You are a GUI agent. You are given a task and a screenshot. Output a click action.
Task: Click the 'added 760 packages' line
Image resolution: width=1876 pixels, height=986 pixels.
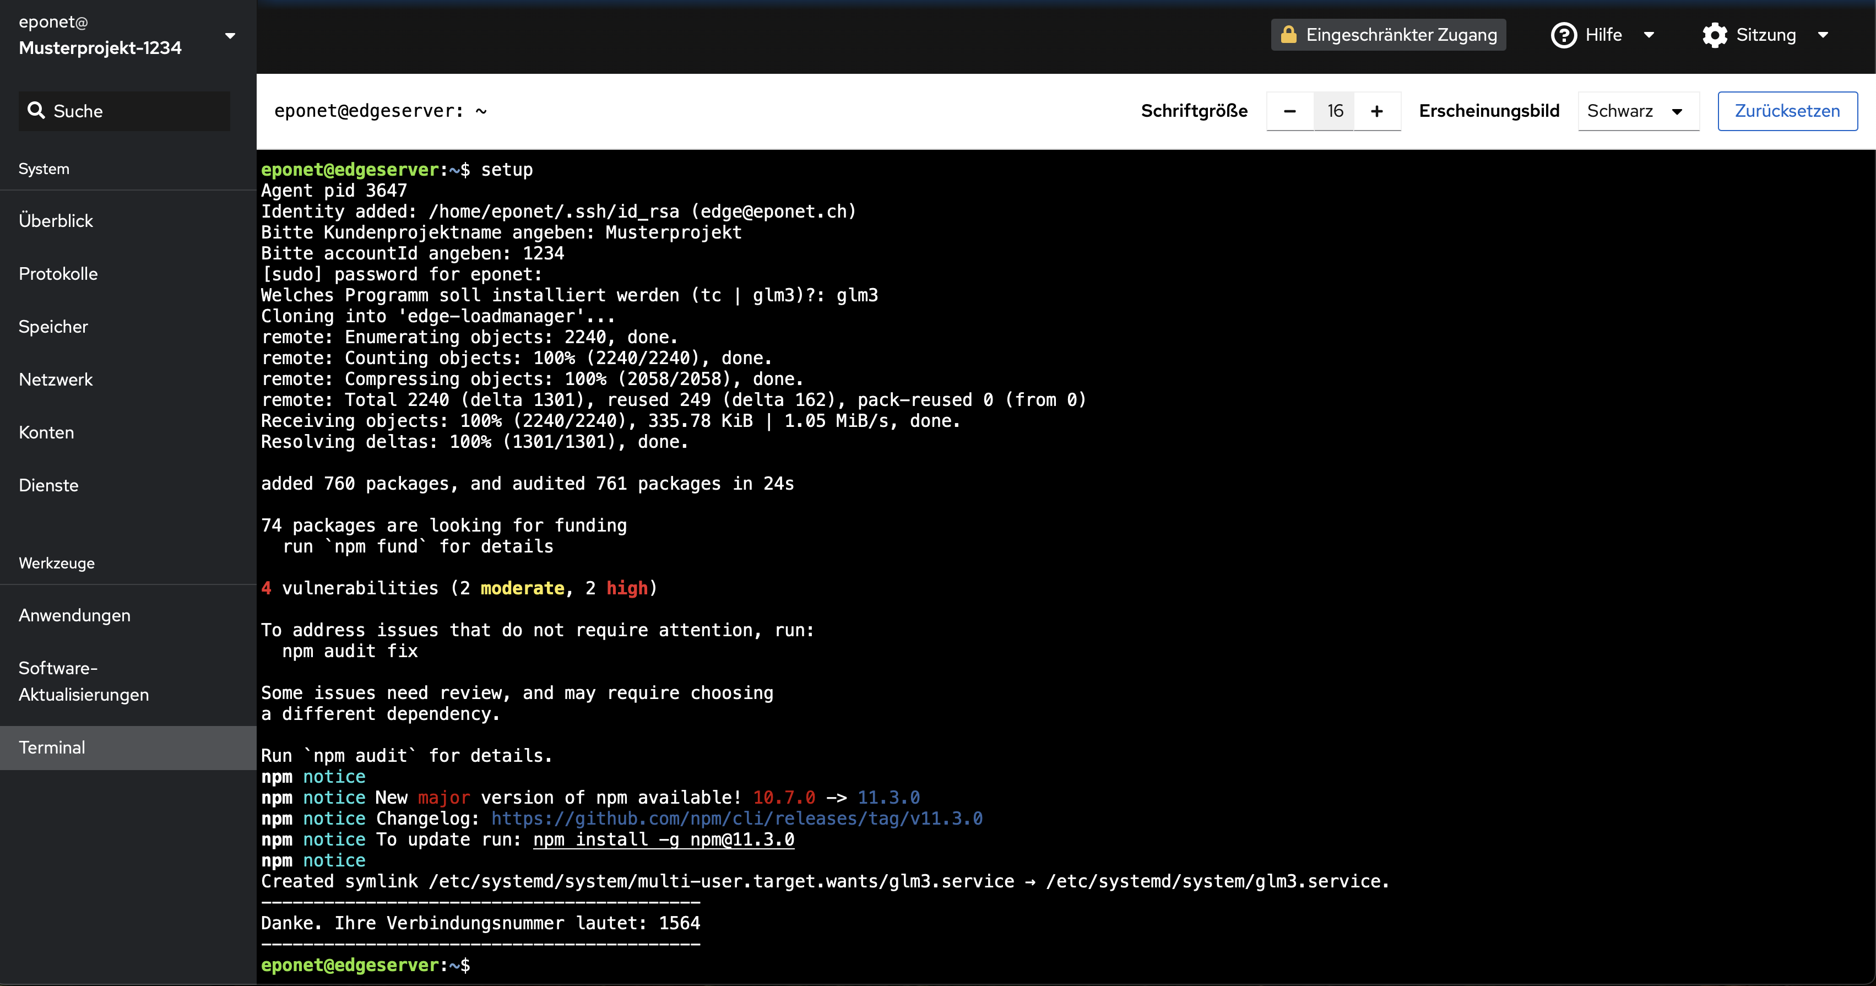click(527, 484)
